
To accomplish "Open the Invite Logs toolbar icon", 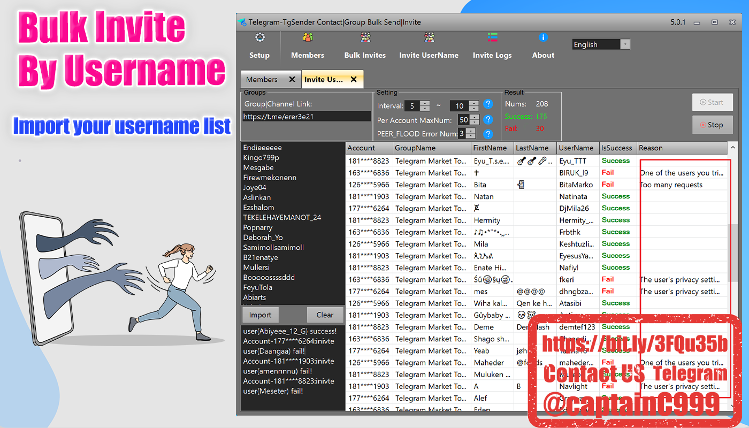I will point(492,37).
